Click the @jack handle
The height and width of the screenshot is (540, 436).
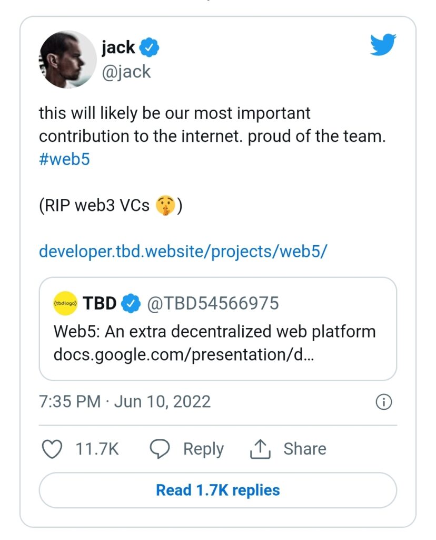pyautogui.click(x=126, y=71)
